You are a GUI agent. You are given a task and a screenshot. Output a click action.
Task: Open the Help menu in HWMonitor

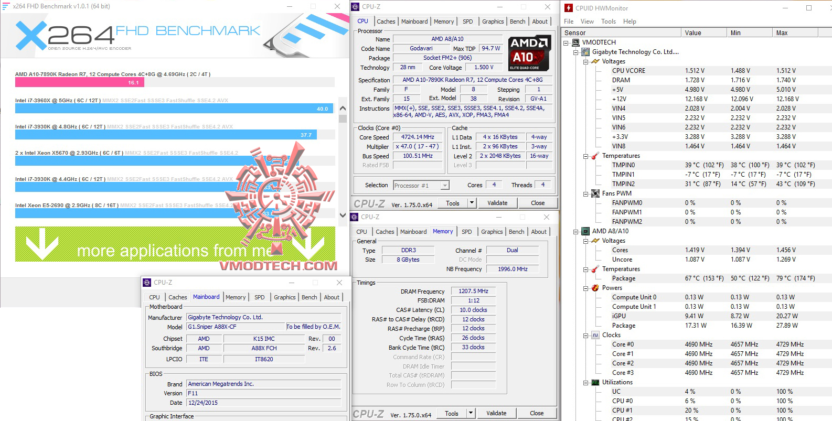pyautogui.click(x=630, y=21)
